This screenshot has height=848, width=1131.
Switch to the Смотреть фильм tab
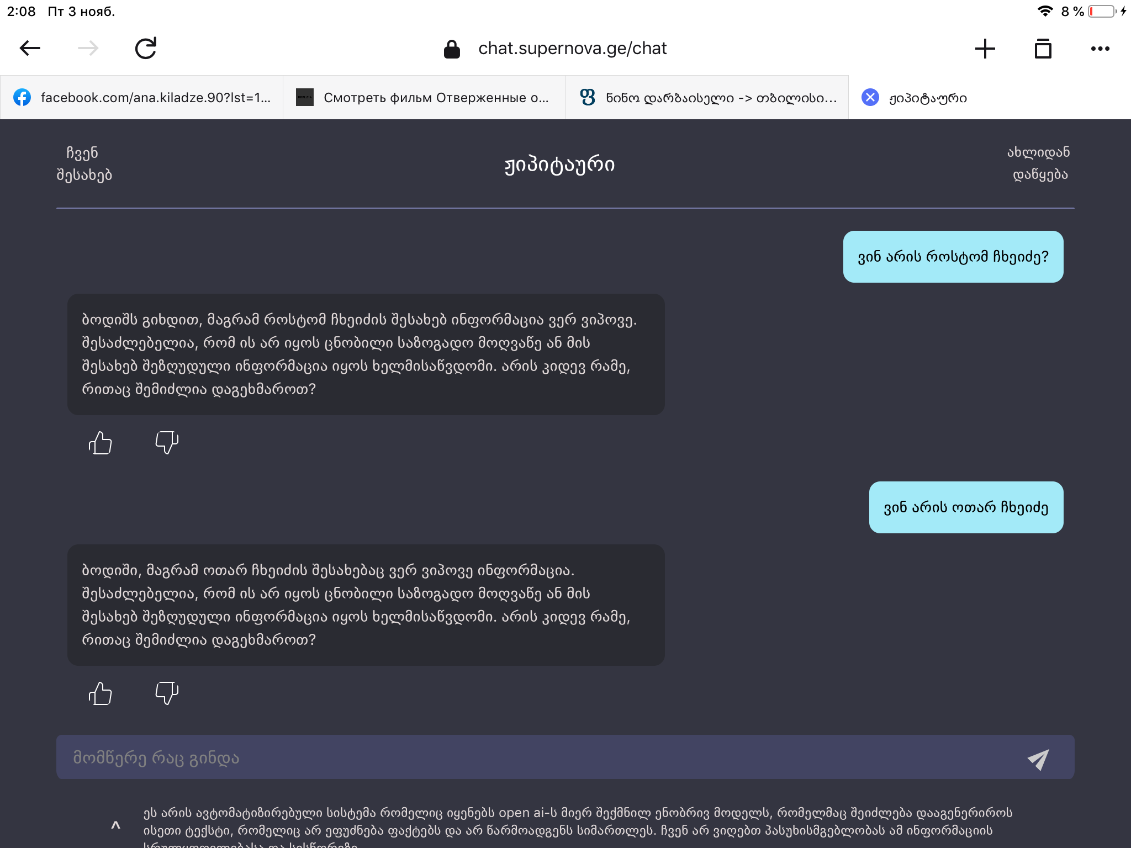(424, 98)
